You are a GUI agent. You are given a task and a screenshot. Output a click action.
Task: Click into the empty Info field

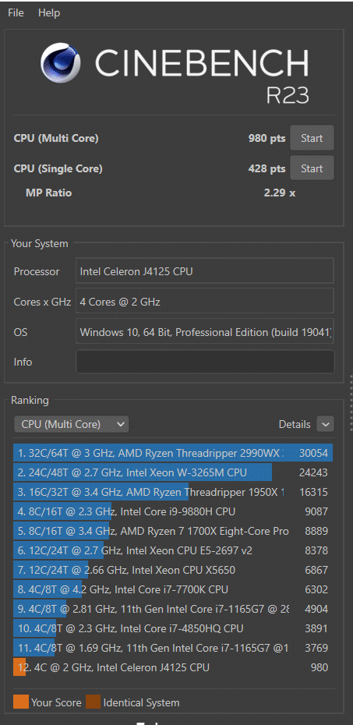coord(205,362)
